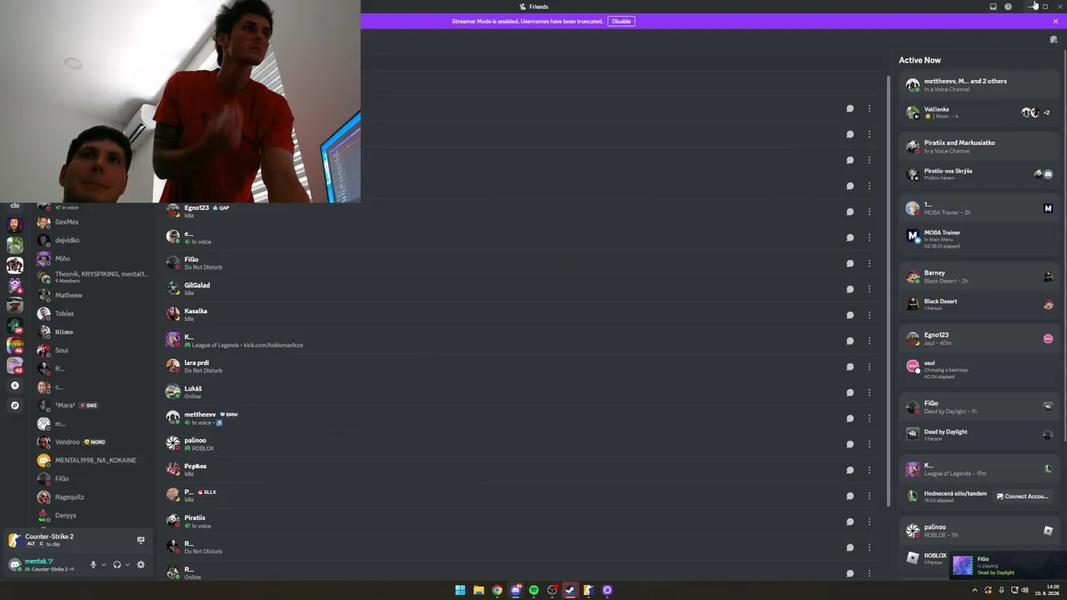This screenshot has width=1067, height=600.
Task: Open DM with Tobias
Action: click(93, 313)
